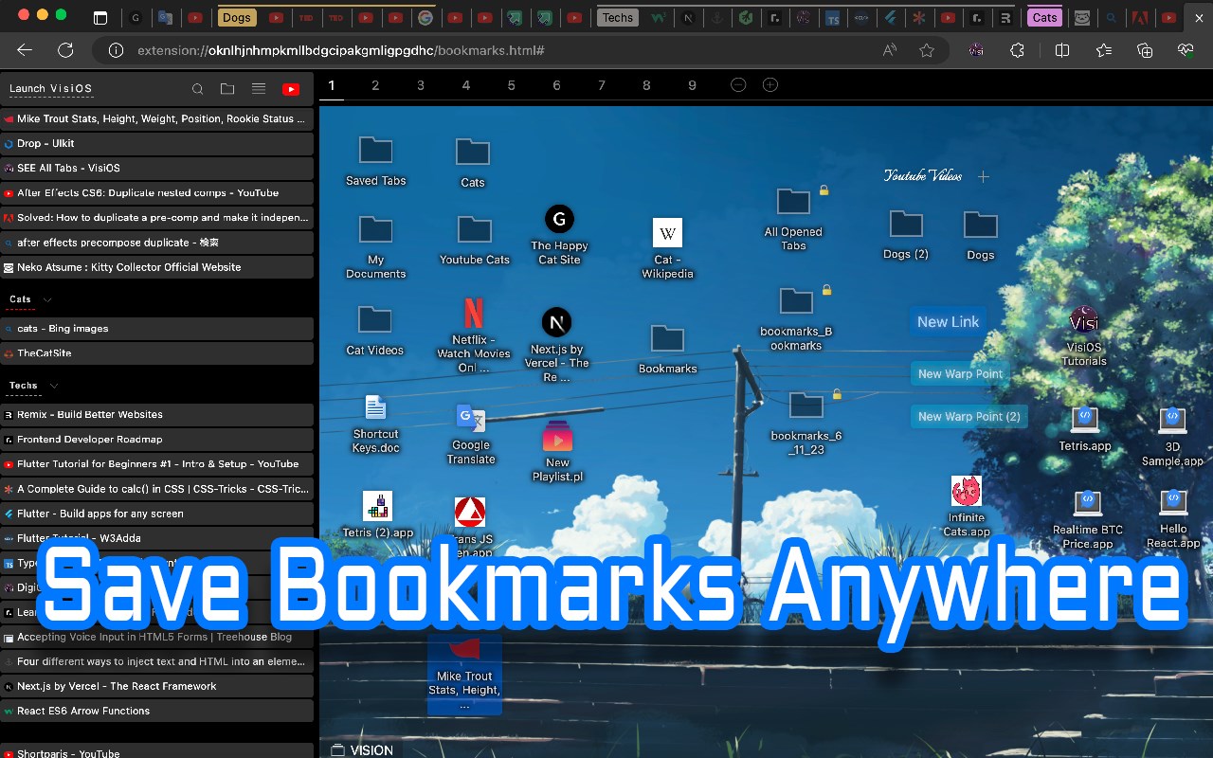The width and height of the screenshot is (1213, 758).
Task: Open the cats - Bing images entry
Action: pos(156,329)
